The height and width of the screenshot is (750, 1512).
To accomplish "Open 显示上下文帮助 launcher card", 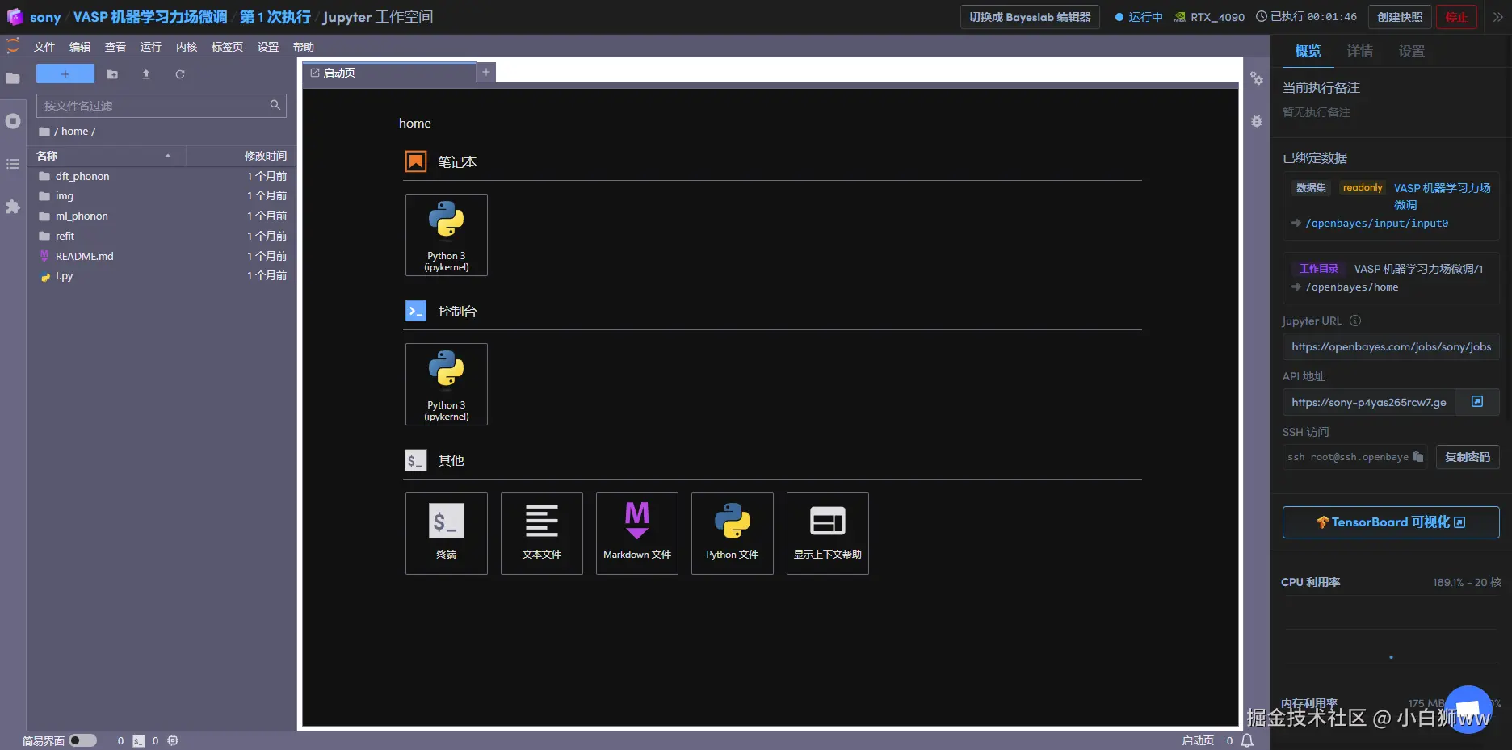I will click(x=828, y=534).
